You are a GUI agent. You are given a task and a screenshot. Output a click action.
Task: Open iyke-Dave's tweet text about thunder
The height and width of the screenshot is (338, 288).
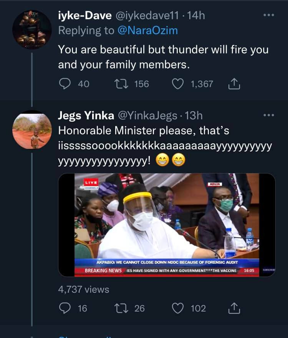coord(163,57)
